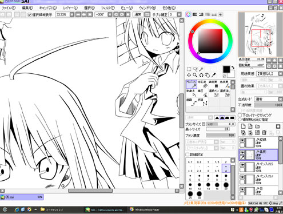Open the 編集 menu
This screenshot has height=214, width=283.
(27, 8)
